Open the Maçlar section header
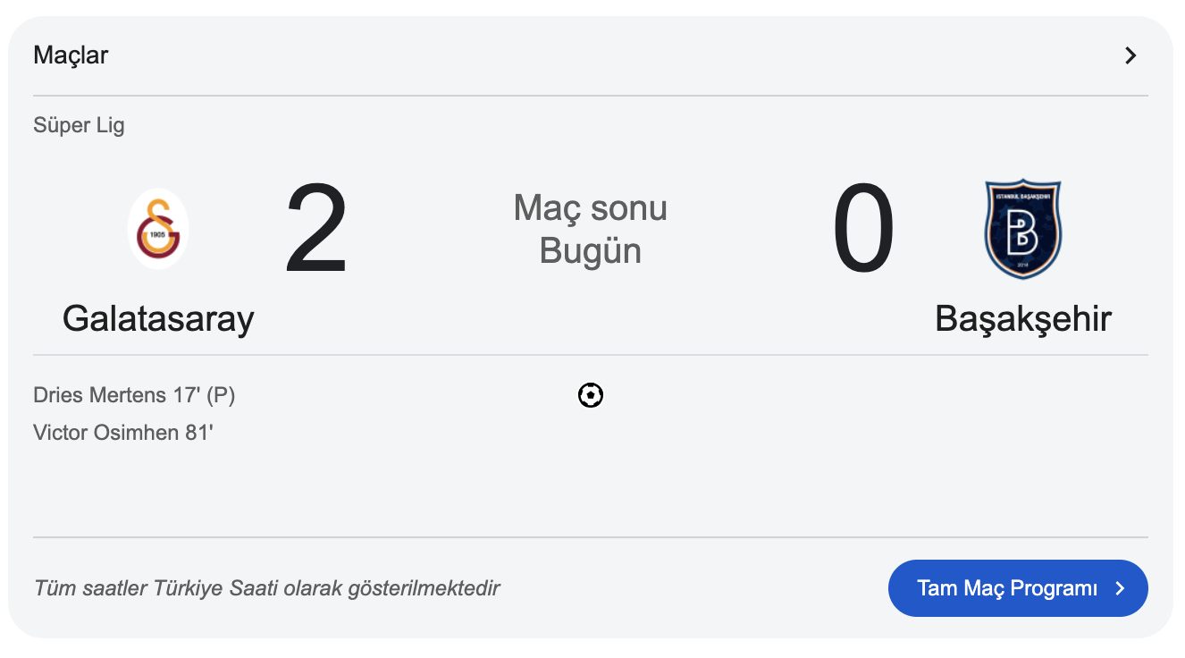Viewport: 1185px width, 658px height. point(71,55)
